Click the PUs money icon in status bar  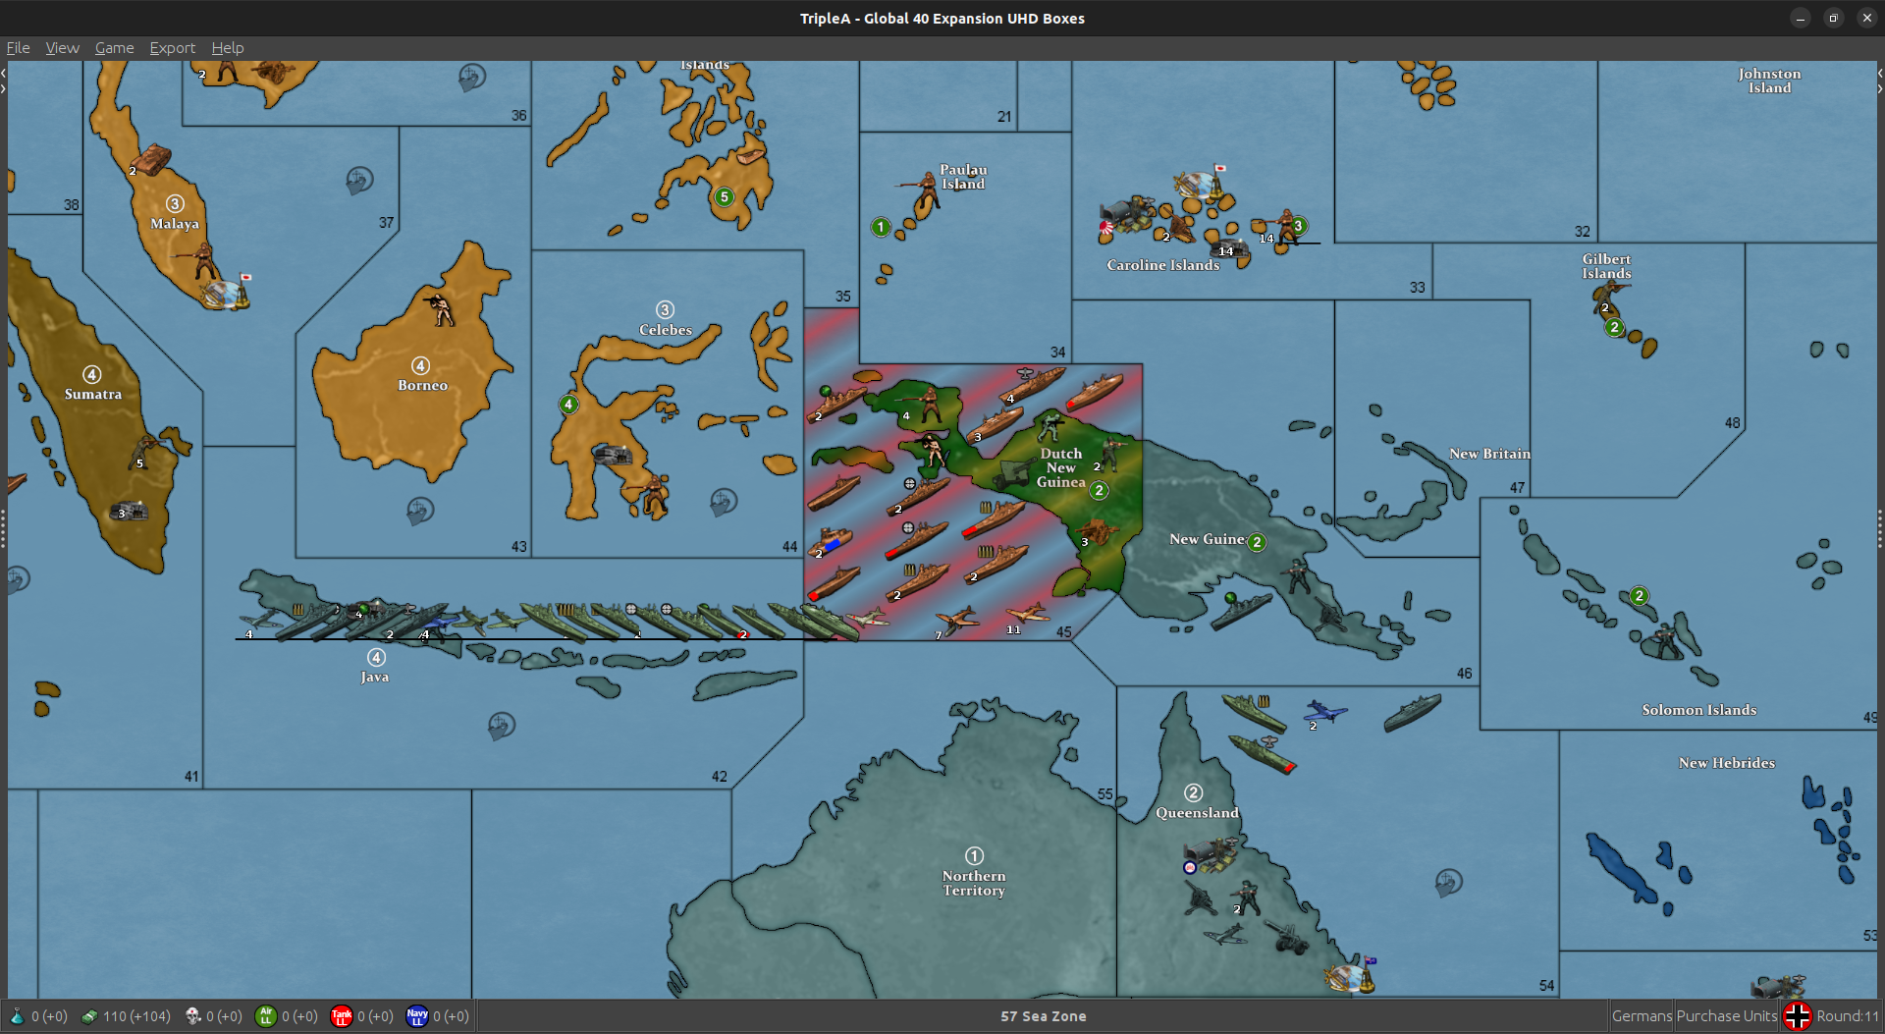pos(89,1016)
